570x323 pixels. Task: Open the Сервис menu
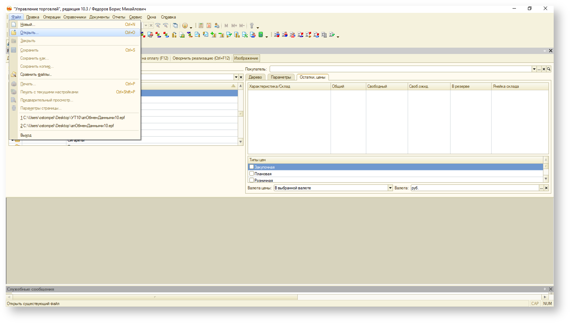[135, 17]
